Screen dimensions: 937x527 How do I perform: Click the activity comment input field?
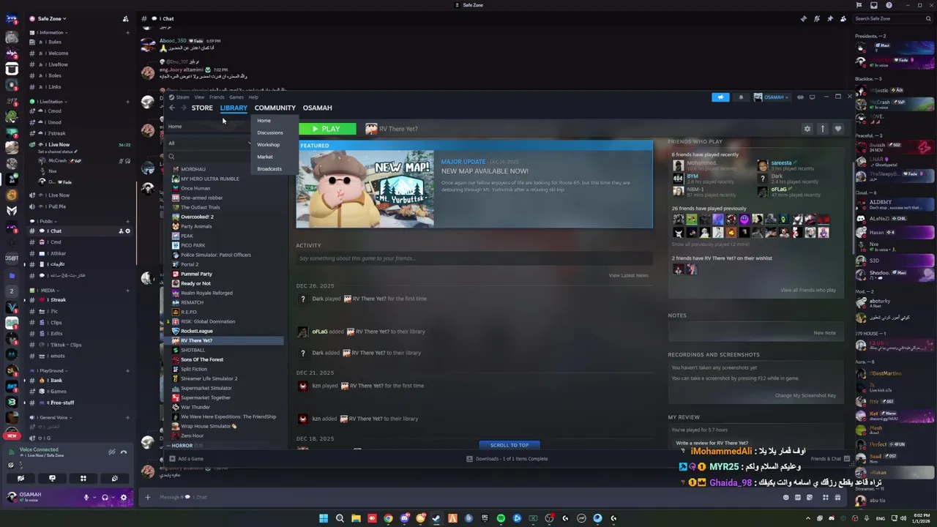(474, 258)
